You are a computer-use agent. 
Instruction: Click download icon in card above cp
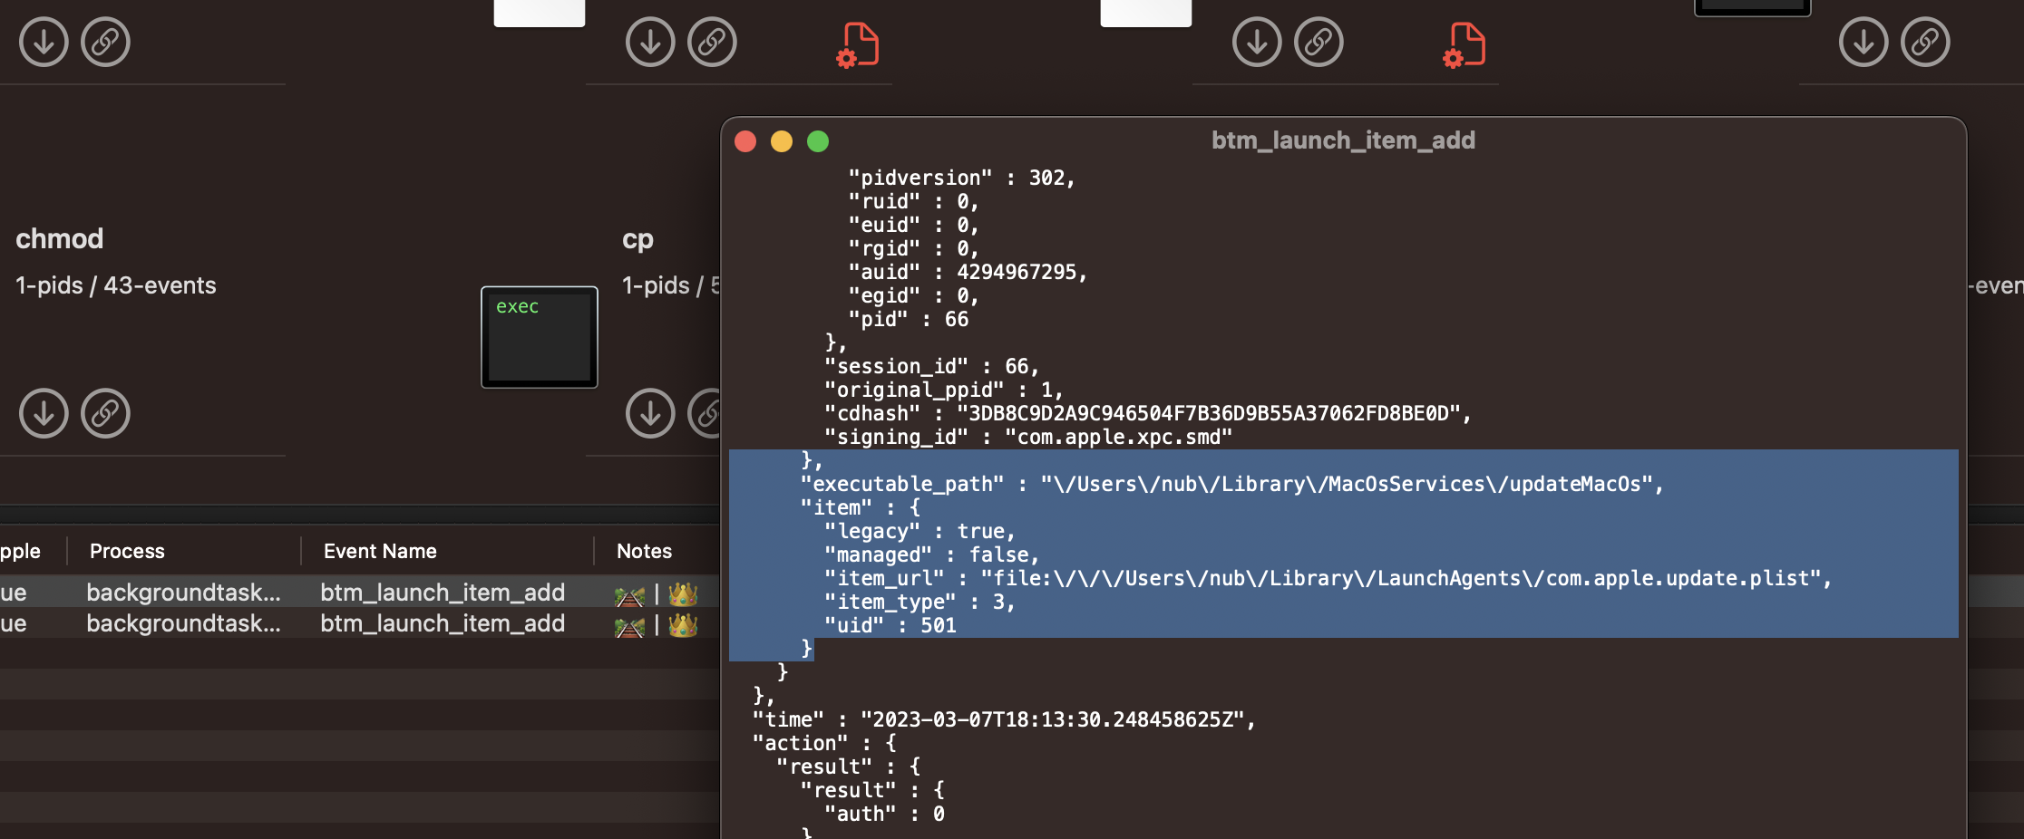[x=650, y=42]
